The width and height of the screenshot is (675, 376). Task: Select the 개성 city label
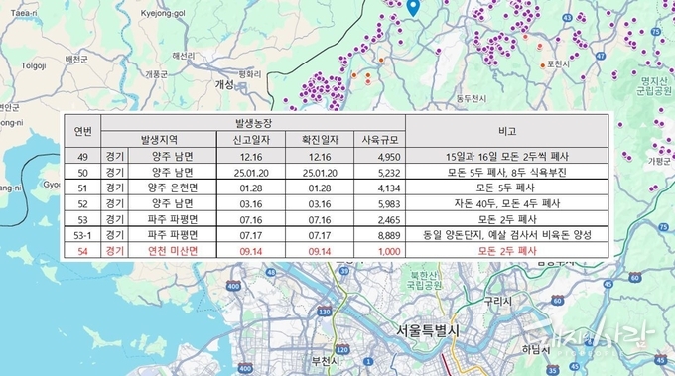click(224, 84)
